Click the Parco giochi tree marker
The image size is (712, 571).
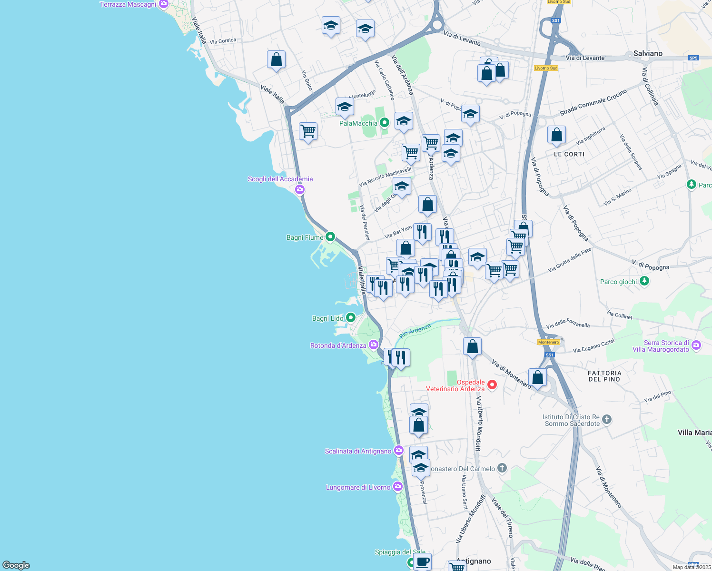644,281
